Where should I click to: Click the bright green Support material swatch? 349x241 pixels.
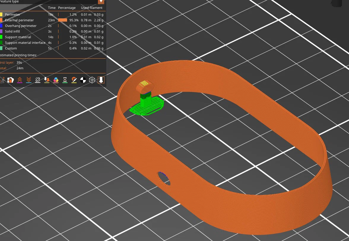click(1, 37)
